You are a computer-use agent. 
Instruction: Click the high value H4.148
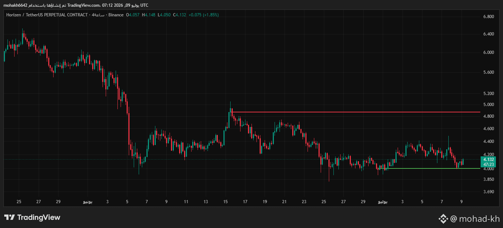point(149,15)
